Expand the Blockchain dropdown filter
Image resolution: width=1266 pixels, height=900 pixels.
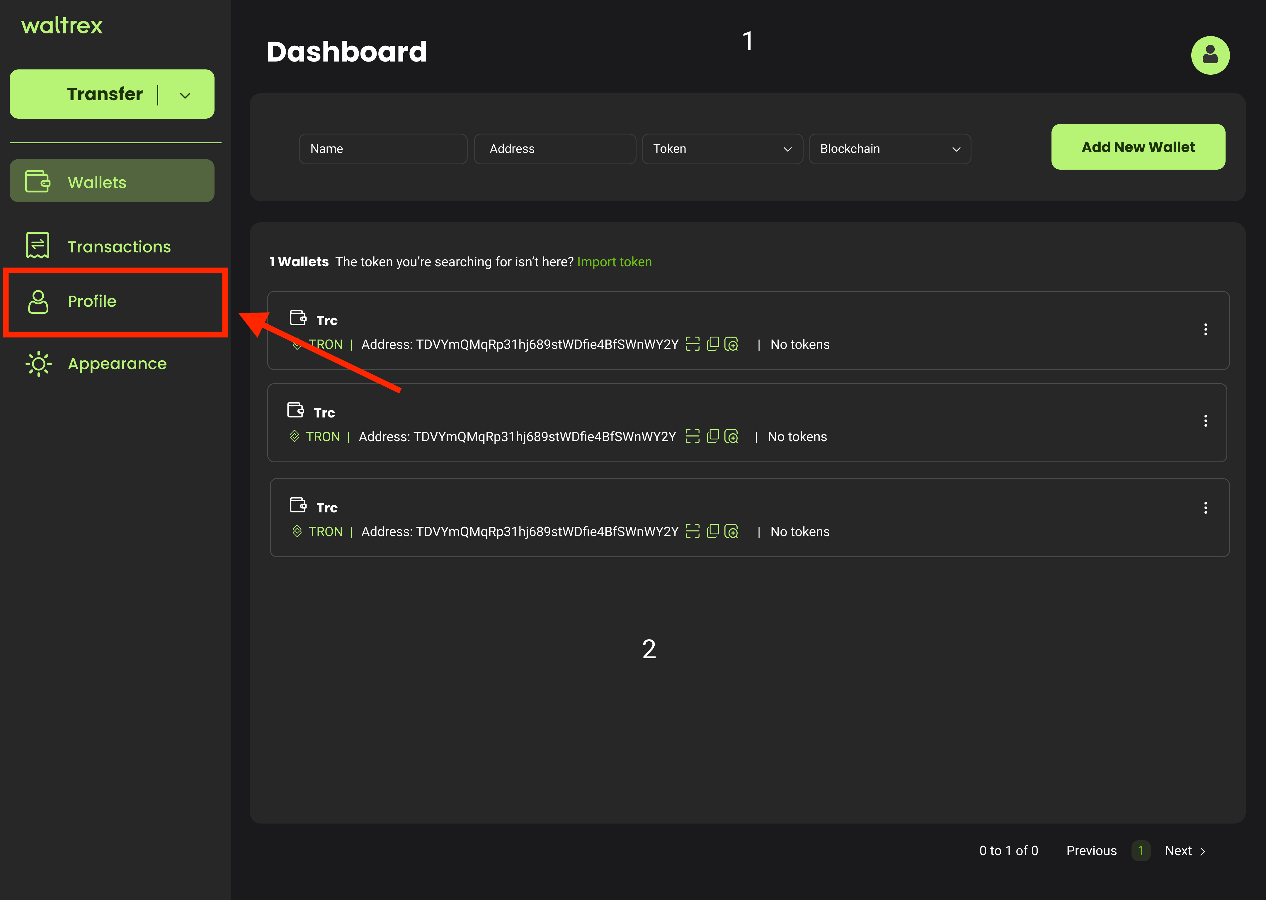[889, 149]
